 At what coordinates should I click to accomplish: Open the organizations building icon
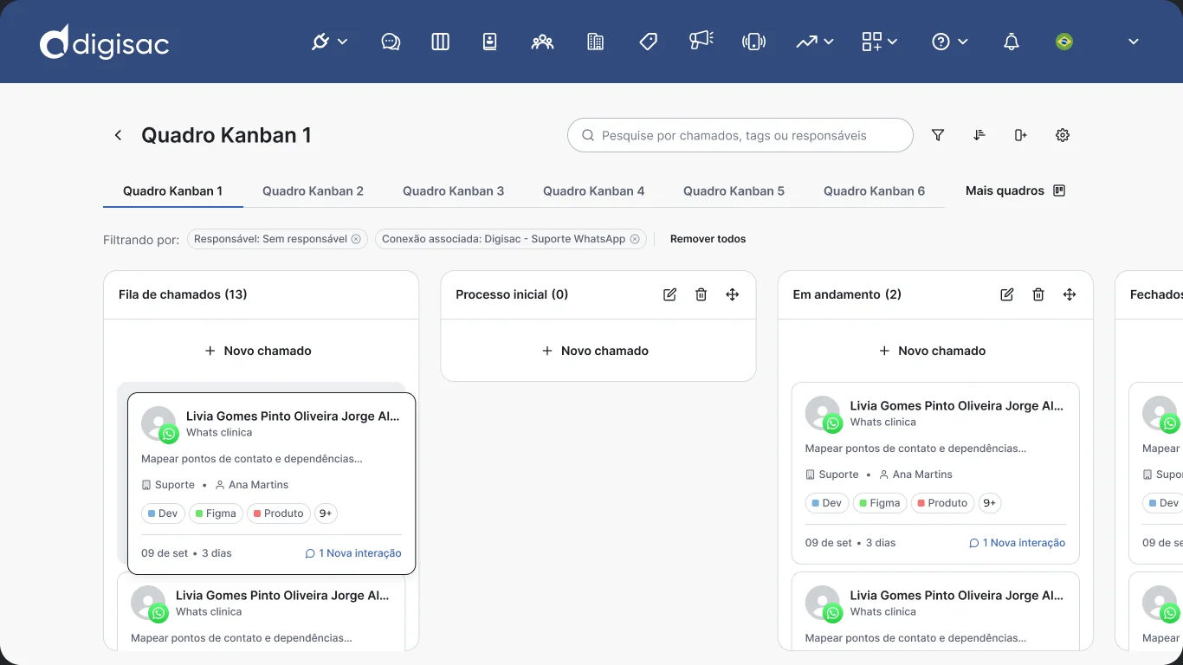click(595, 42)
